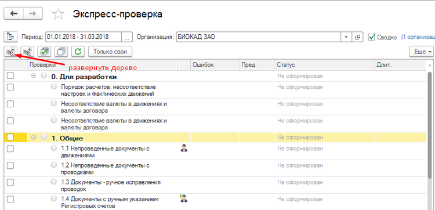The width and height of the screenshot is (435, 210).
Task: Check the box for 1.1 Непроведенные документы
Action: click(10, 149)
